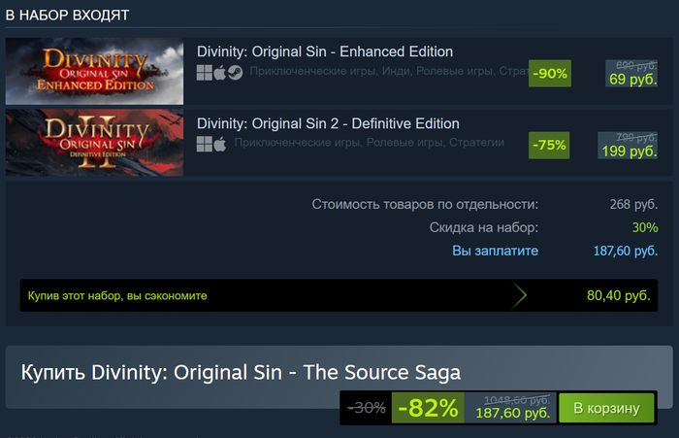679x438 pixels.
Task: Click 'Вы заплатите' label
Action: point(495,251)
